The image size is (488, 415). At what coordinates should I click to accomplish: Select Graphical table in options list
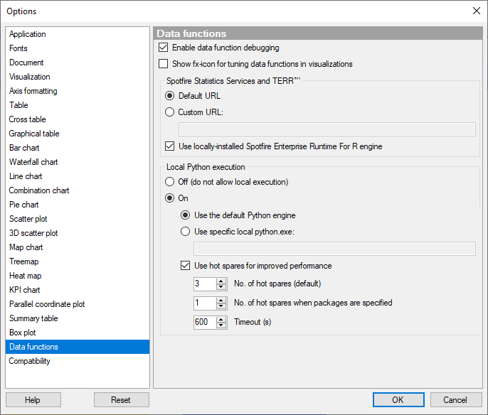tap(78, 134)
